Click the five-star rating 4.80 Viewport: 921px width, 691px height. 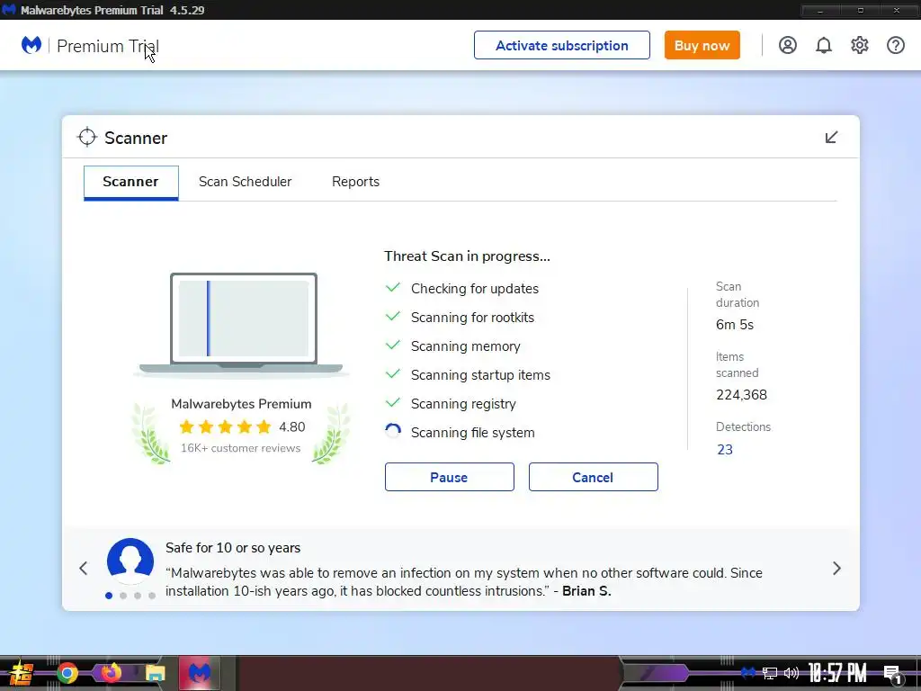click(242, 426)
